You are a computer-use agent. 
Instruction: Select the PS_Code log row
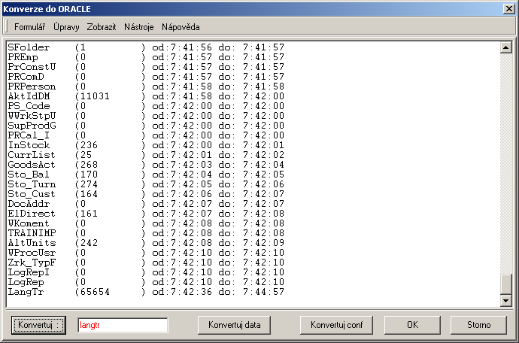click(146, 106)
